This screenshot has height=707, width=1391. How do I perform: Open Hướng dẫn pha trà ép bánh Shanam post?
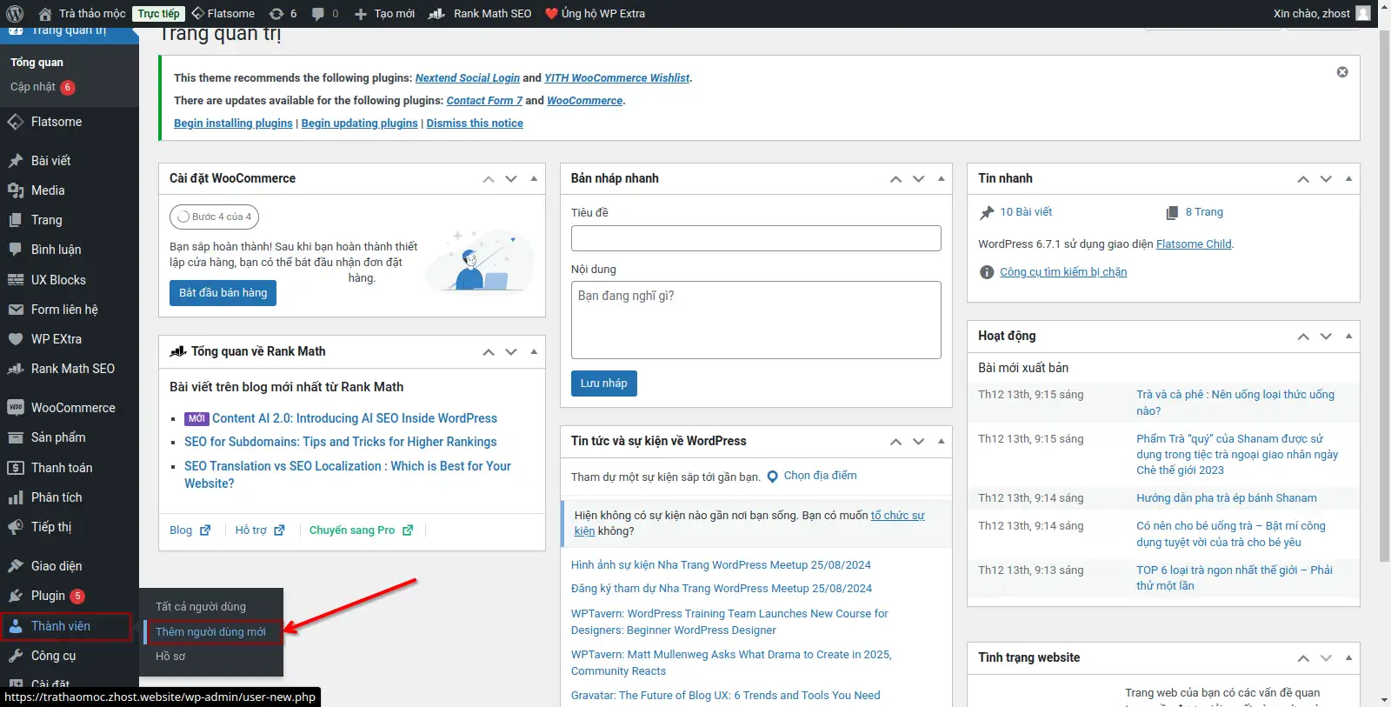[x=1227, y=498]
